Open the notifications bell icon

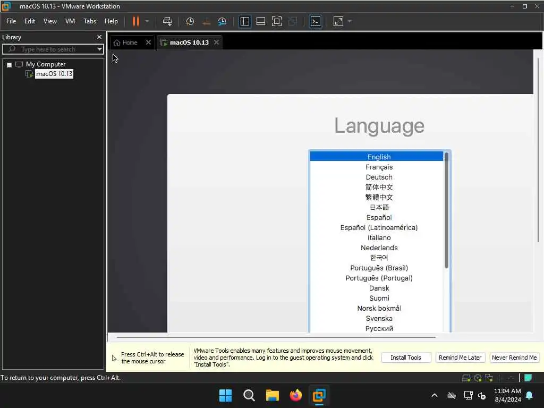point(530,395)
